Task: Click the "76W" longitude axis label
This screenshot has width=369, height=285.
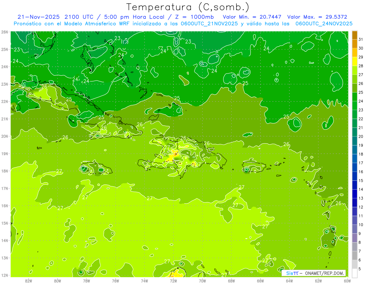Action: [115, 281]
